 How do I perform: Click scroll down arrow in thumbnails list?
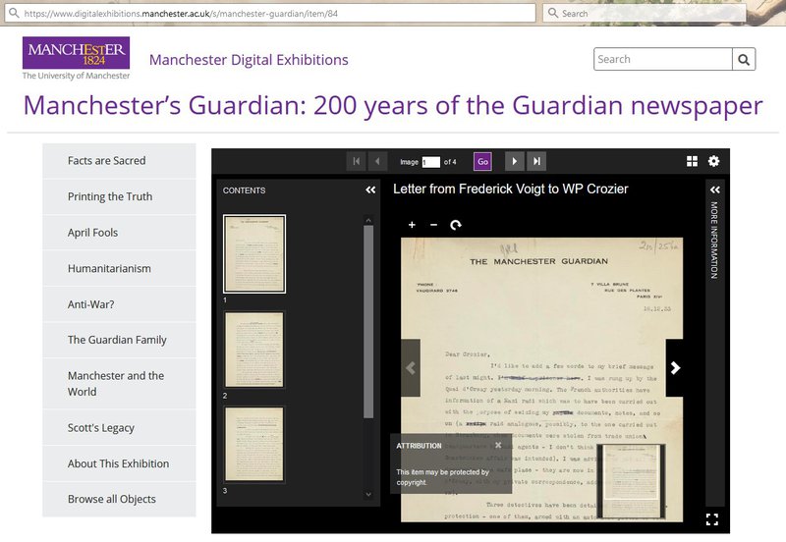(x=368, y=494)
